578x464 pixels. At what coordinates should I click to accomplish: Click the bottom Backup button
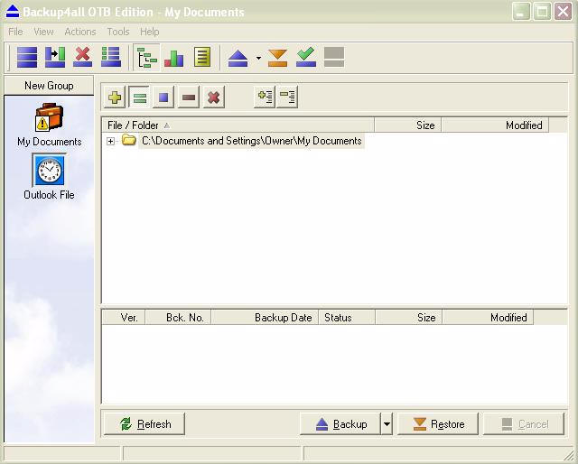[340, 423]
